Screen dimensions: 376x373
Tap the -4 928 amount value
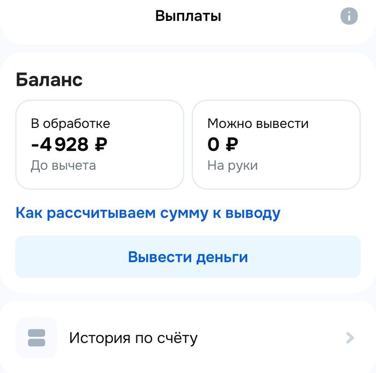[58, 144]
